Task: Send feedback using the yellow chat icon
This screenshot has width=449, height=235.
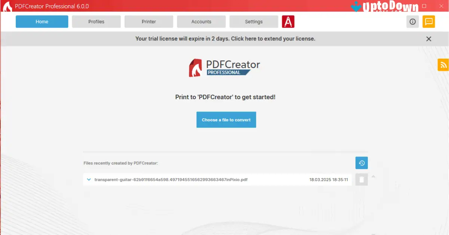Action: tap(428, 21)
